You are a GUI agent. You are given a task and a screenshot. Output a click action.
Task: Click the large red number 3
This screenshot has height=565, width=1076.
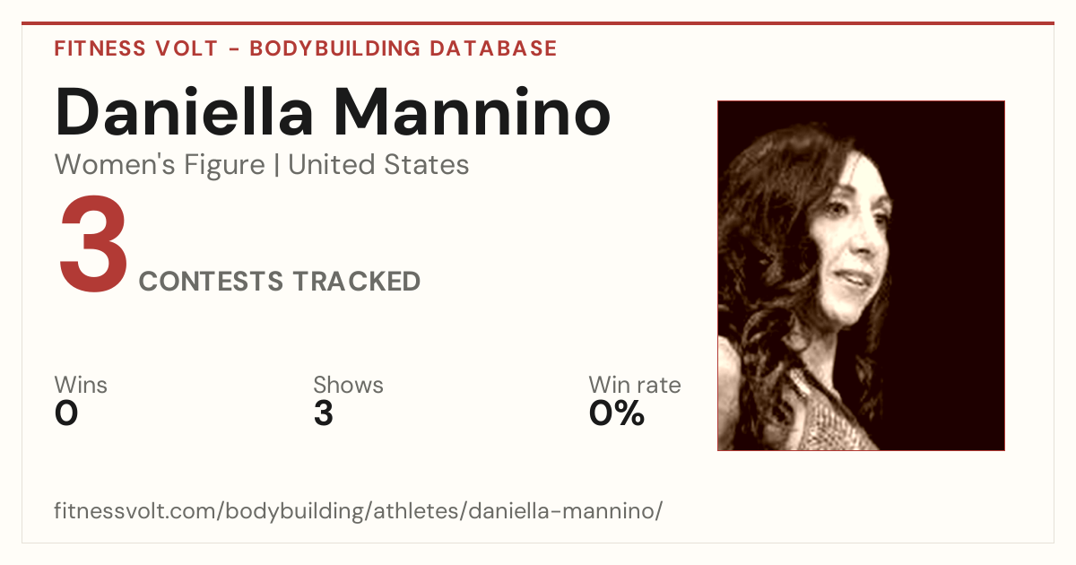click(x=94, y=246)
